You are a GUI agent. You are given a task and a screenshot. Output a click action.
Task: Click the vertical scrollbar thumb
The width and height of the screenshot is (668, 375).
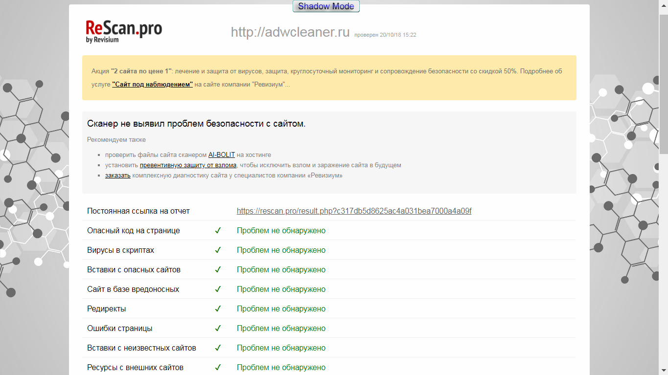point(664,83)
